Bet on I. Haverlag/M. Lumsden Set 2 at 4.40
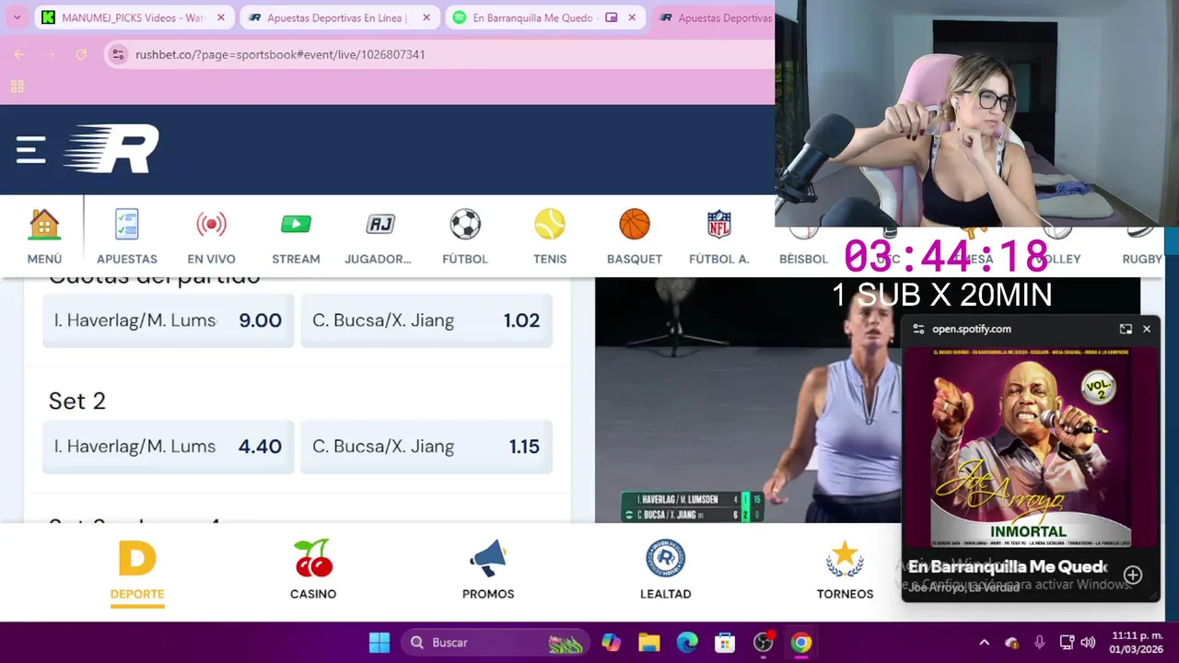Viewport: 1179px width, 663px height. pyautogui.click(x=169, y=447)
